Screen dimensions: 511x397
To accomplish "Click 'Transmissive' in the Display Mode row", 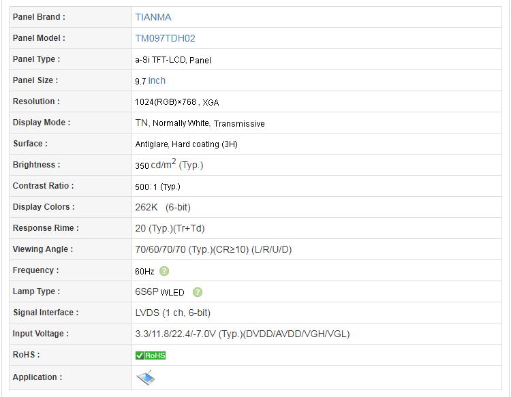I will click(x=239, y=123).
